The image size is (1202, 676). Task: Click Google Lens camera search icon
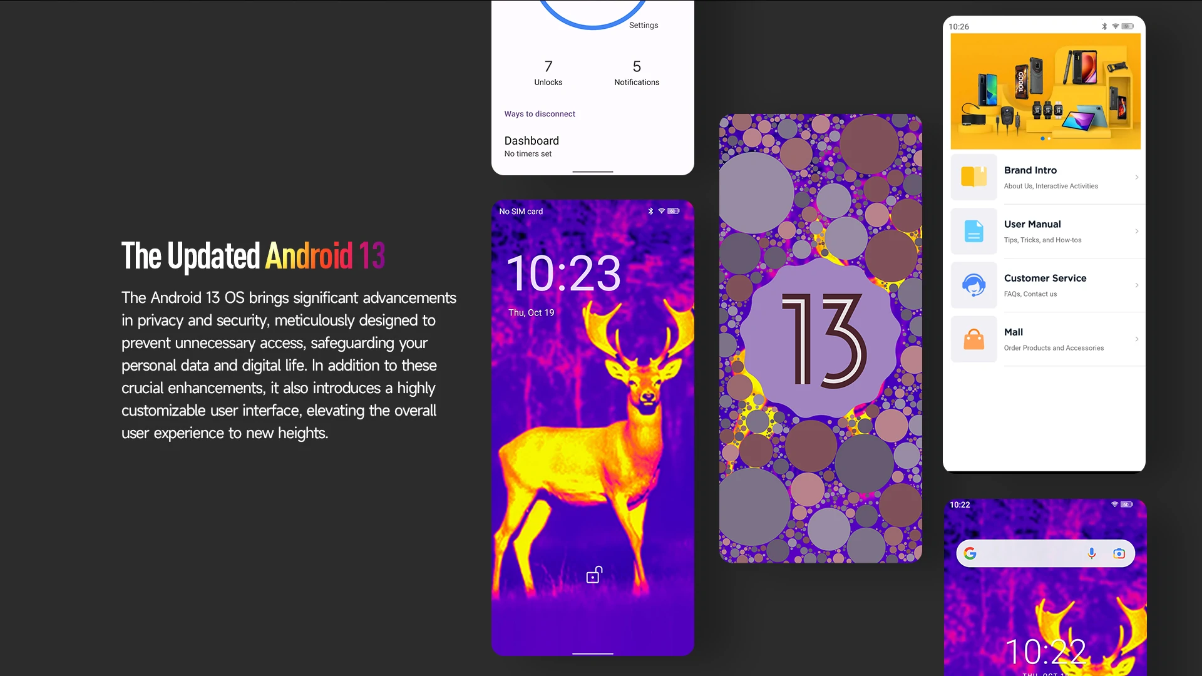(x=1119, y=553)
